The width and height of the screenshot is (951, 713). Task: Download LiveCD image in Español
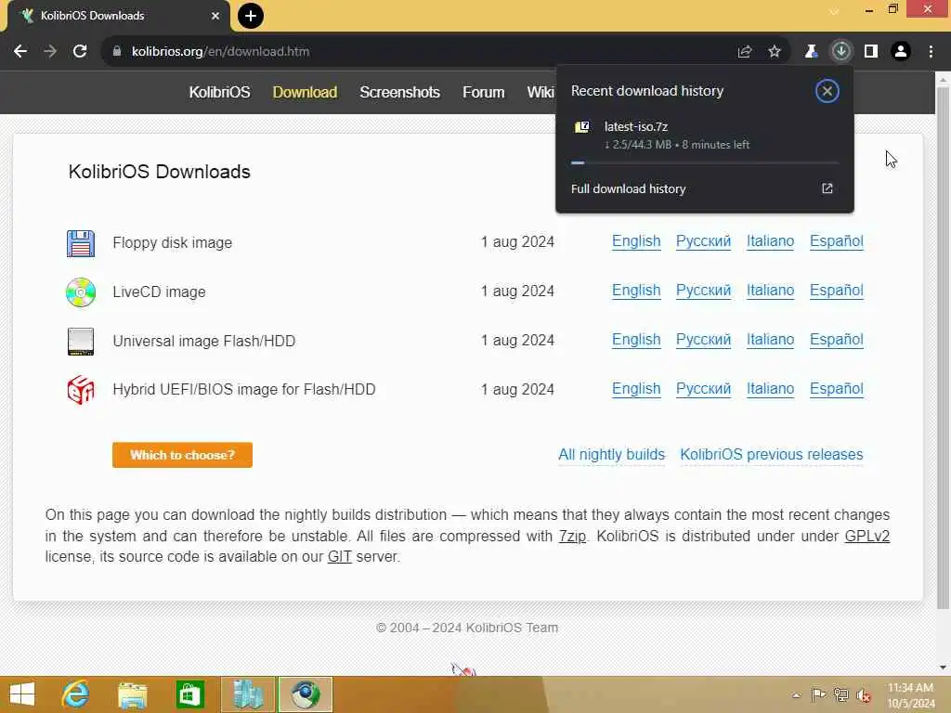tap(837, 291)
